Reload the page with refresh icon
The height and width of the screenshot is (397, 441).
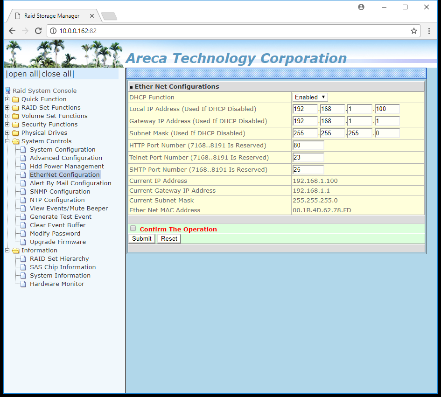(x=38, y=31)
